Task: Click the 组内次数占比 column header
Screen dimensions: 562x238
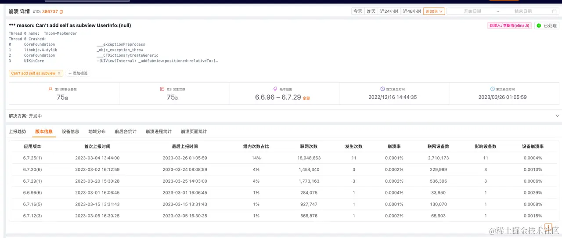Action: pyautogui.click(x=256, y=146)
